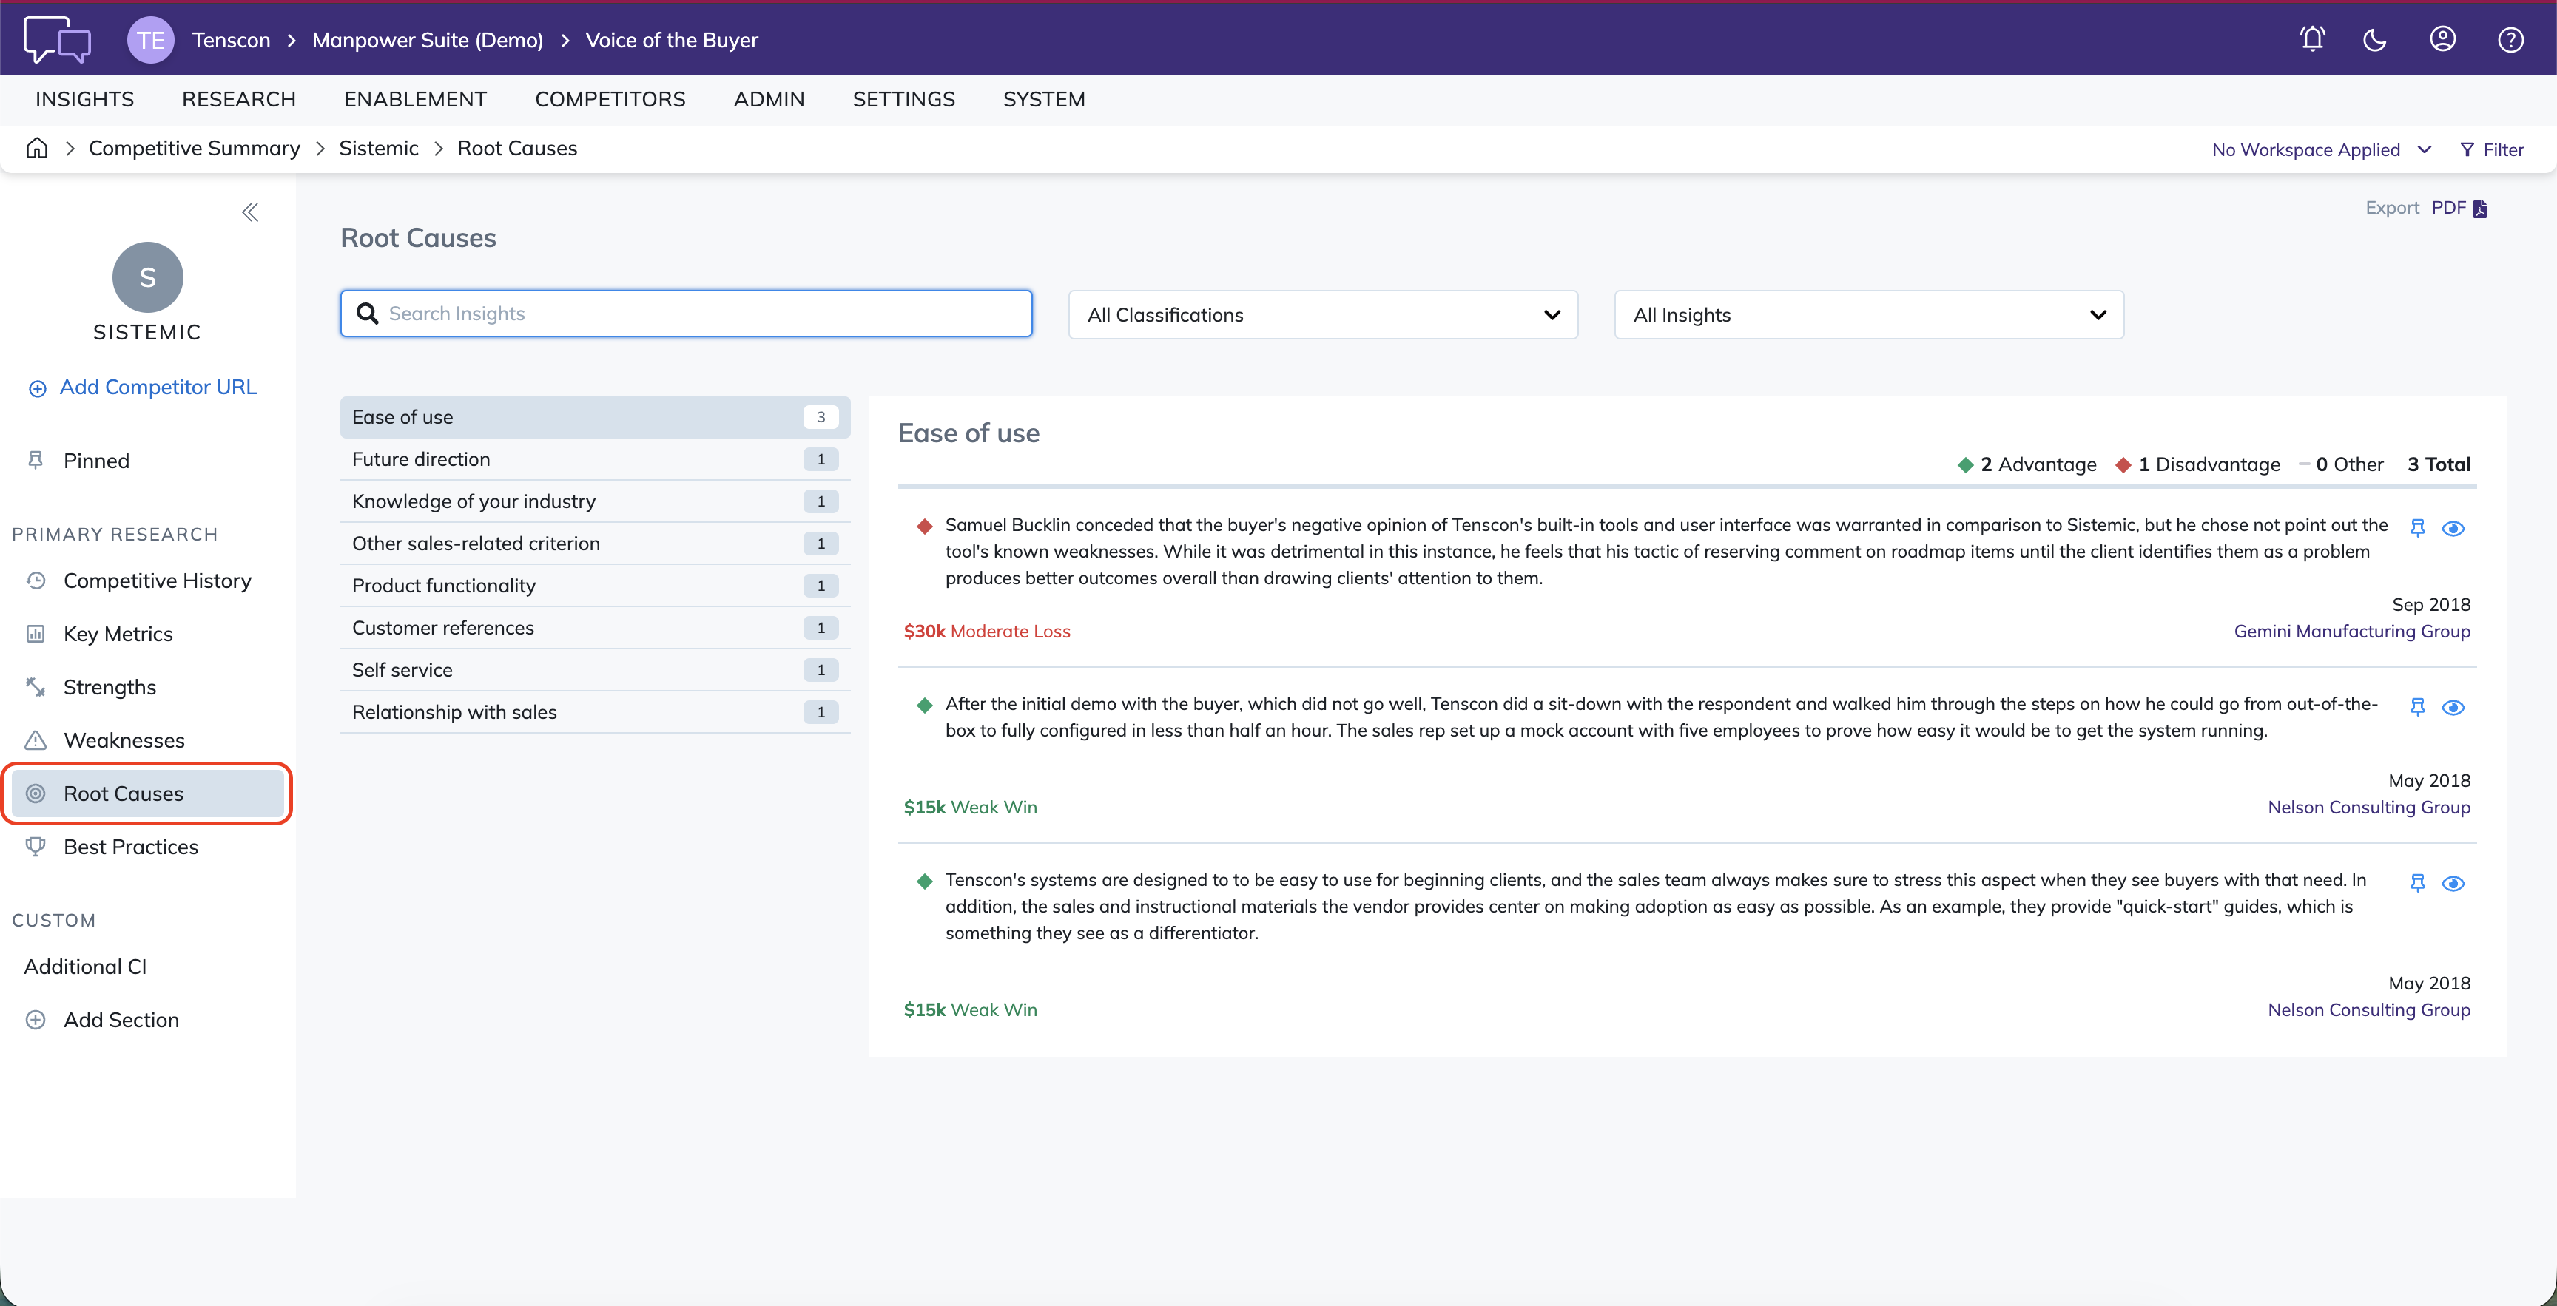The width and height of the screenshot is (2557, 1306).
Task: Open the help question mark icon
Action: (2510, 40)
